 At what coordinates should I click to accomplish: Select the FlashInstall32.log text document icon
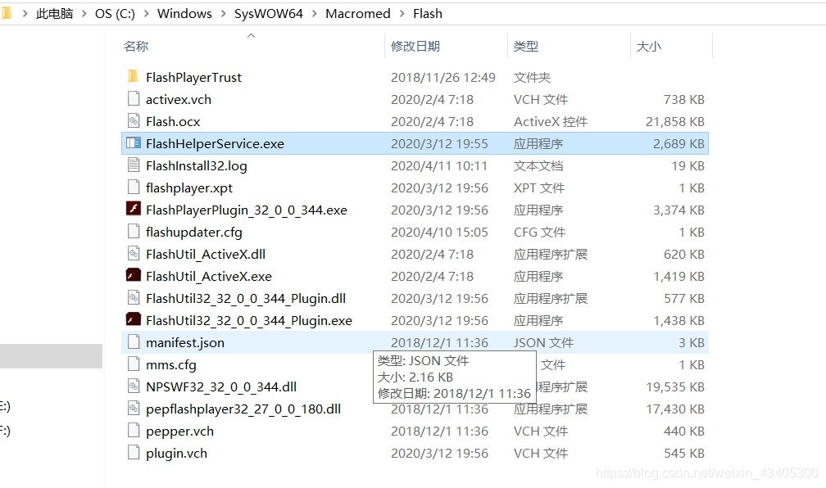click(134, 165)
